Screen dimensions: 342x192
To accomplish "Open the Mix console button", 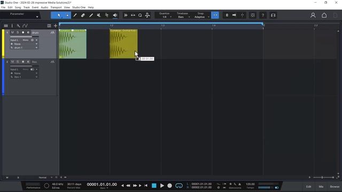I will pos(321,187).
